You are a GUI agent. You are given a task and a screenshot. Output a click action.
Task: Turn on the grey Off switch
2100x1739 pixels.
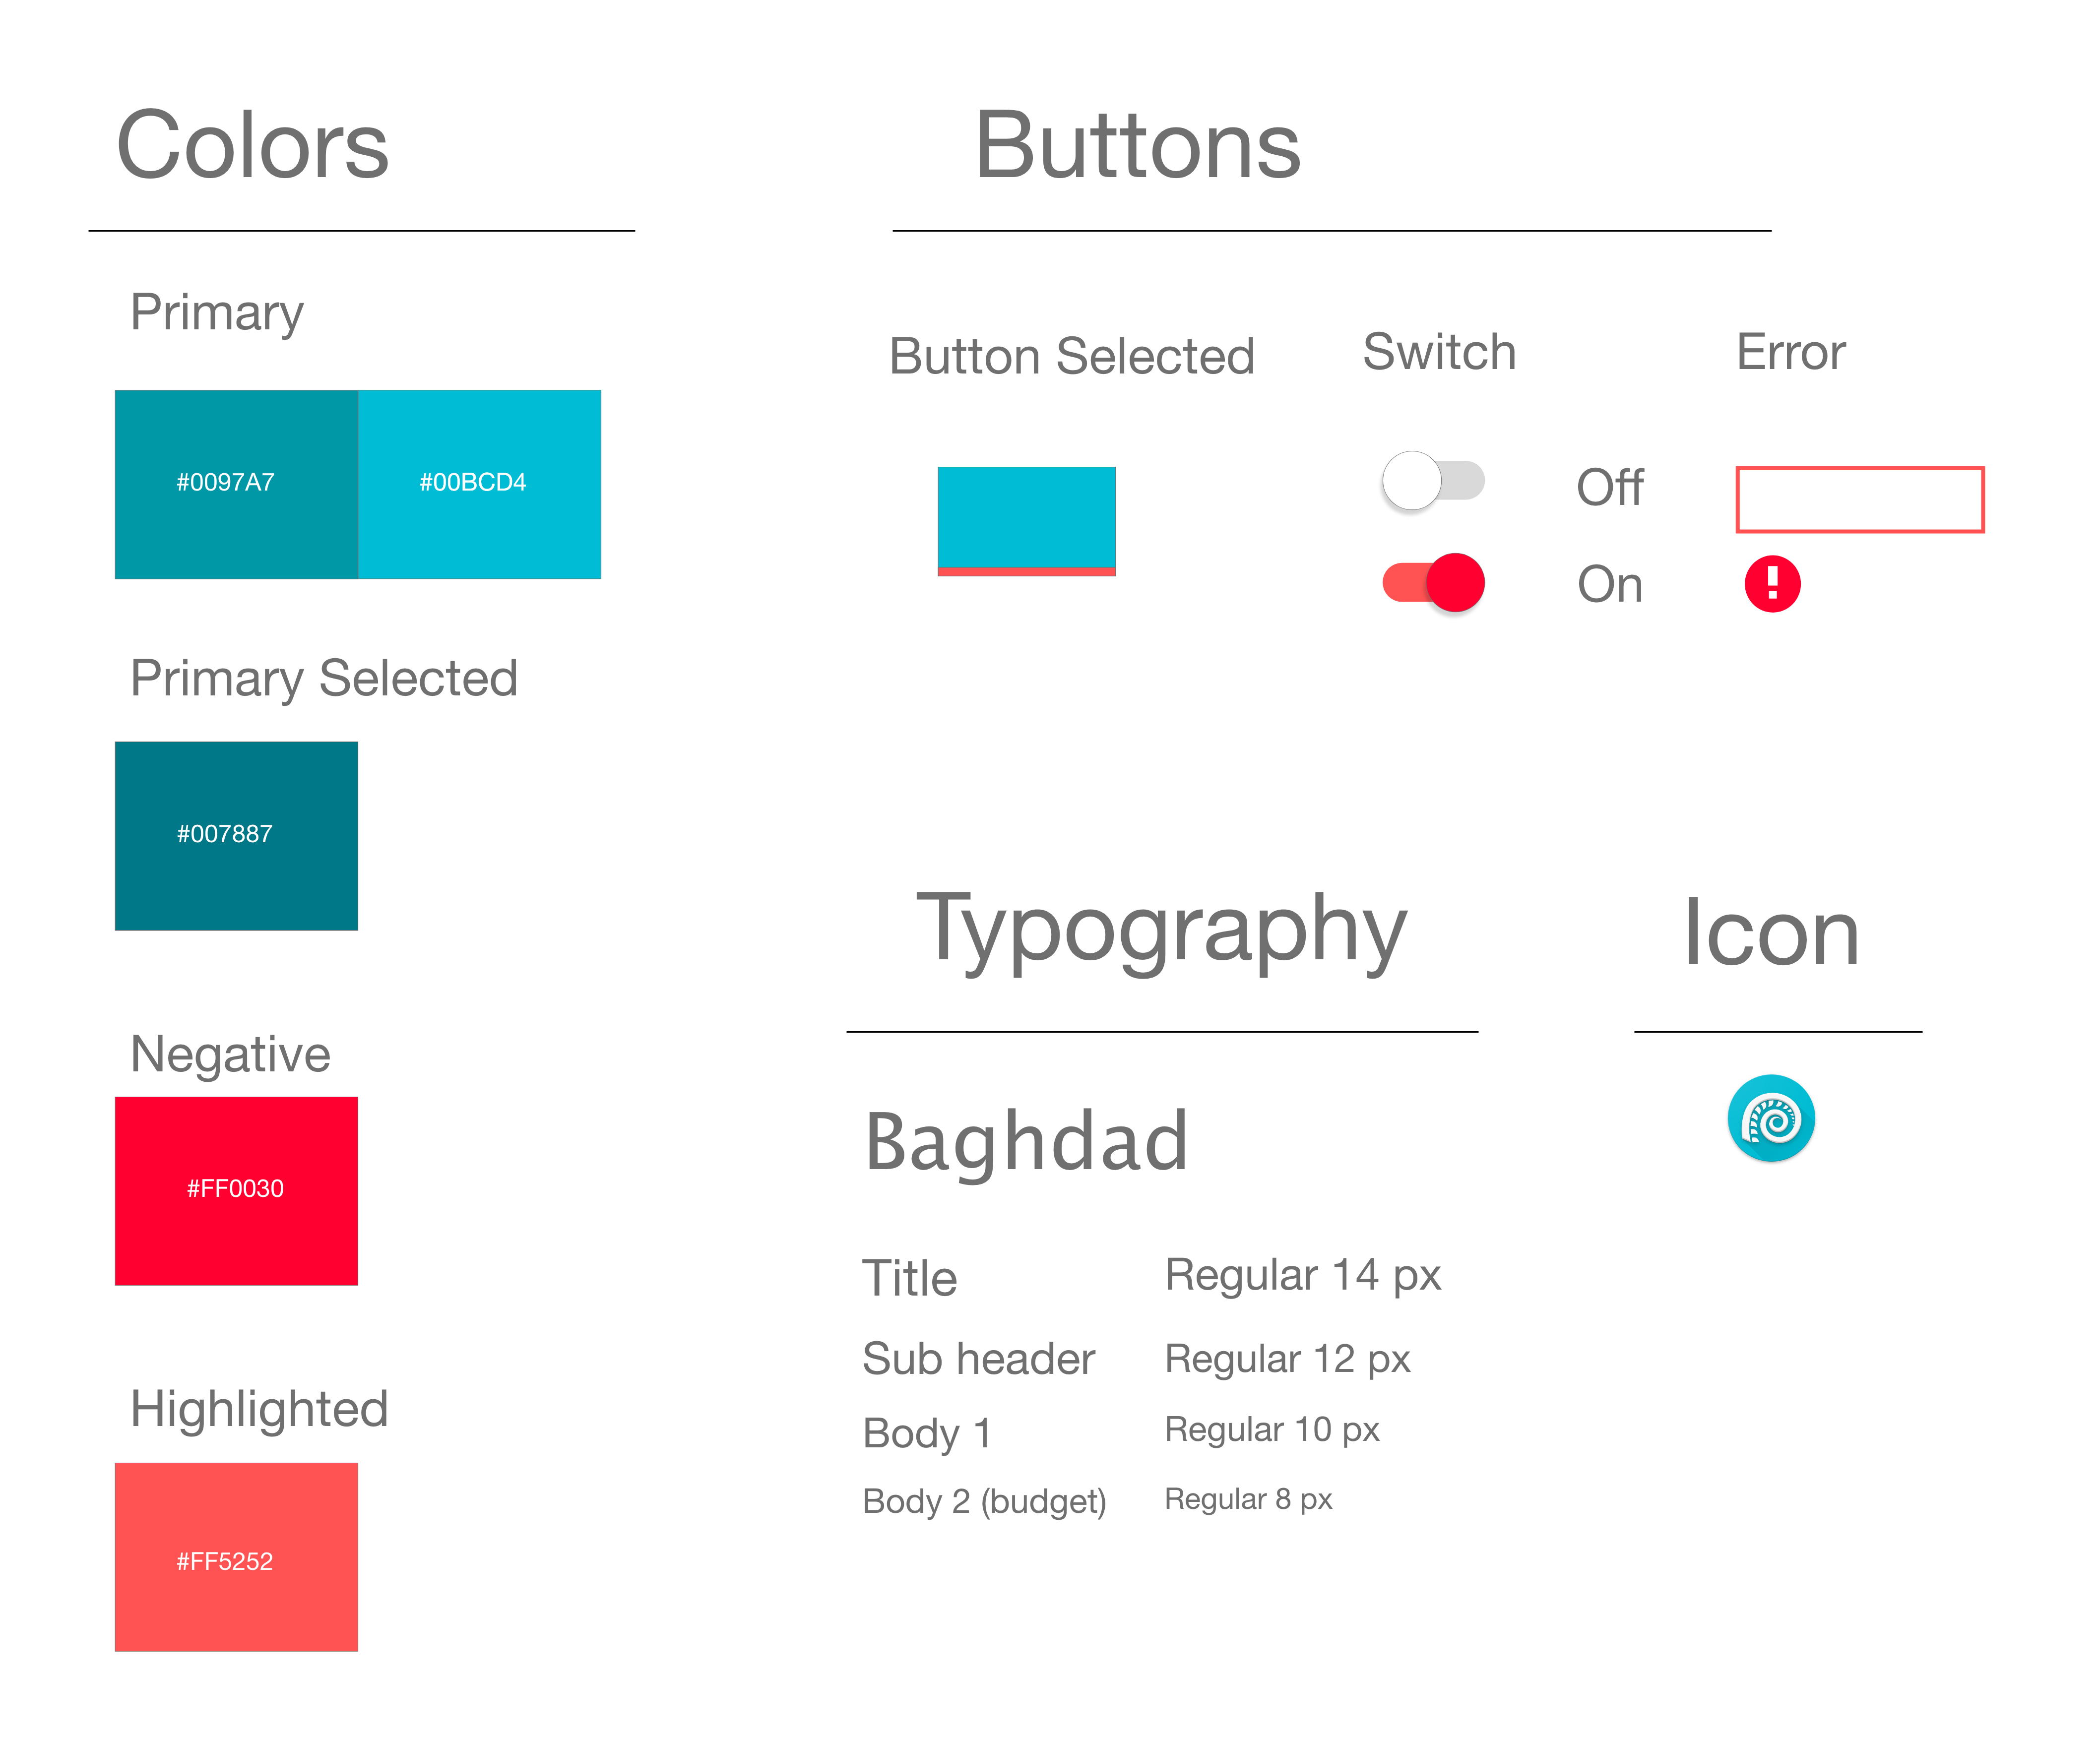pyautogui.click(x=1432, y=481)
